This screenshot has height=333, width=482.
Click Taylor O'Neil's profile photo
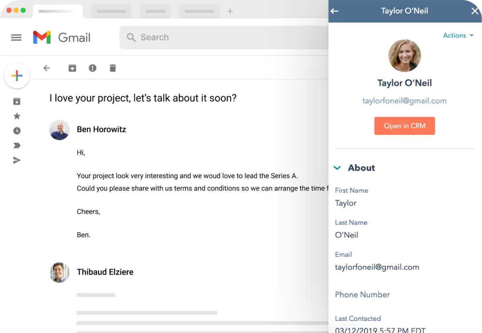pyautogui.click(x=404, y=56)
